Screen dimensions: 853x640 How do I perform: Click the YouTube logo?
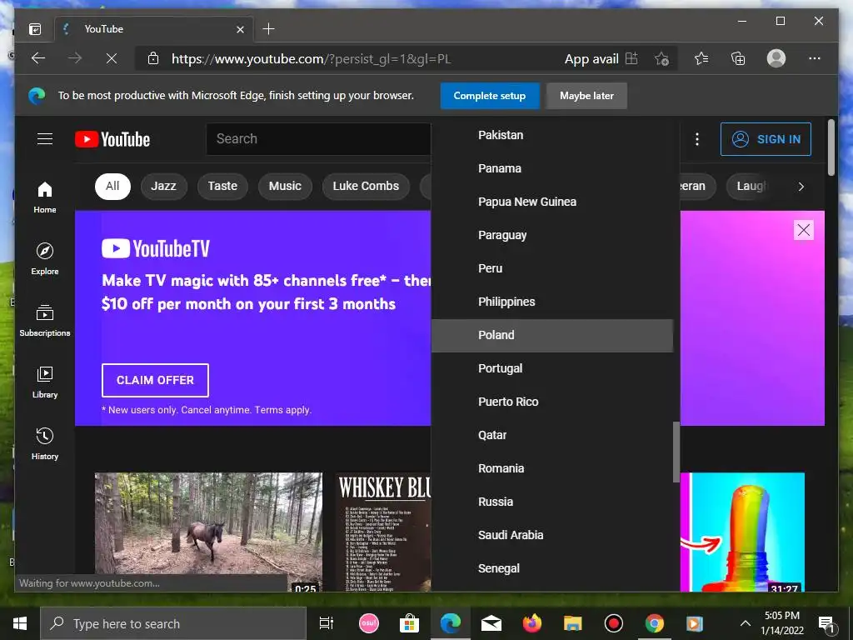pyautogui.click(x=112, y=139)
